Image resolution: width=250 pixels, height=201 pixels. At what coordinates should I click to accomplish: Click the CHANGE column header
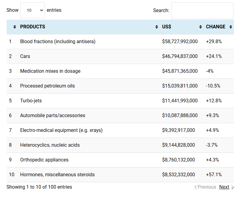click(x=215, y=27)
